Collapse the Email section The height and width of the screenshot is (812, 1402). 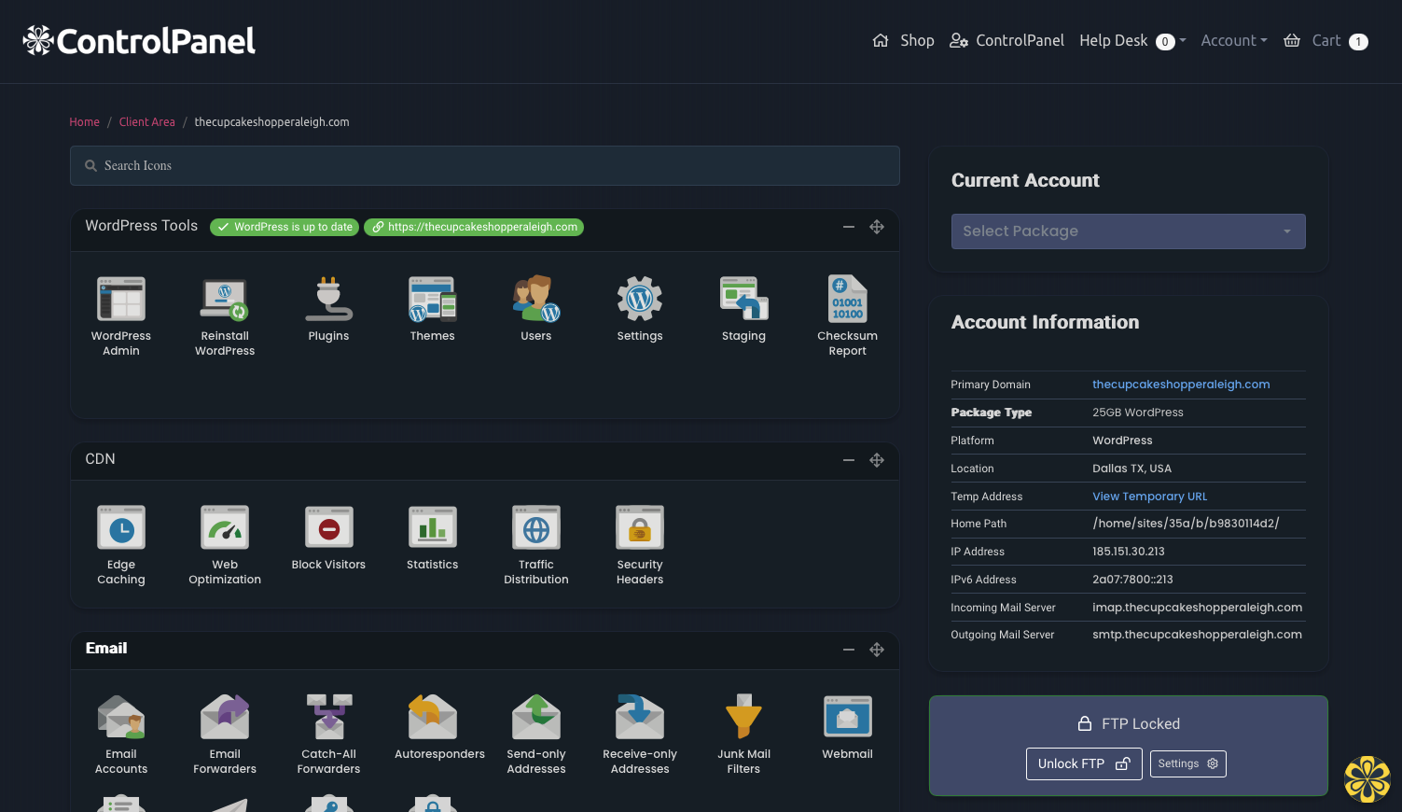pyautogui.click(x=849, y=650)
